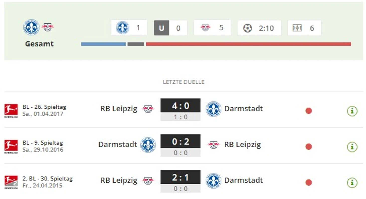Click 2. Bundesliga logo beside 30. Spieltag
This screenshot has height=199, width=366.
point(11,182)
